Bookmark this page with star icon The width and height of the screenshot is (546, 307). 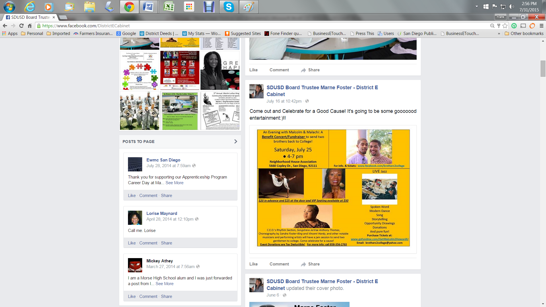[505, 26]
